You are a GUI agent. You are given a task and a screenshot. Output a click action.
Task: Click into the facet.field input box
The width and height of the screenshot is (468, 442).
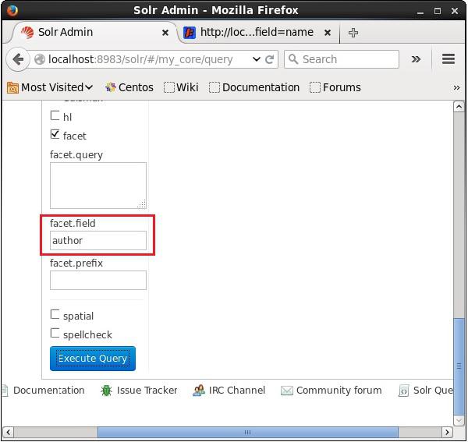[98, 241]
